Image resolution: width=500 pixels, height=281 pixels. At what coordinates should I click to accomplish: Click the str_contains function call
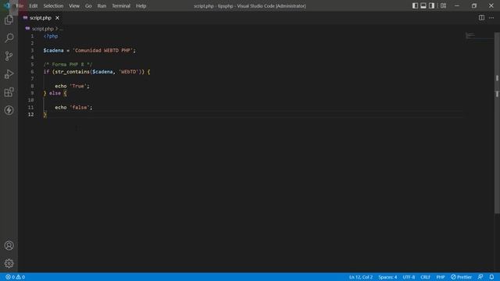[x=72, y=72]
